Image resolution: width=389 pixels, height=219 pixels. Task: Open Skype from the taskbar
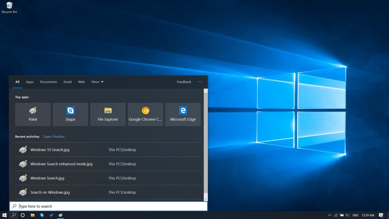[42, 215]
